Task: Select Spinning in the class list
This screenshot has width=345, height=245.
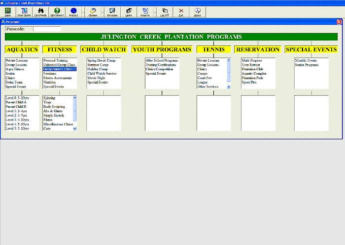Action: pos(49,98)
